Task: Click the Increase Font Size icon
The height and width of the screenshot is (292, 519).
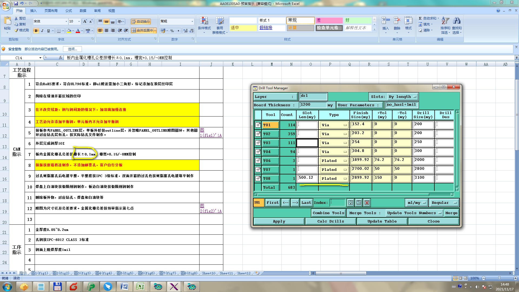Action: [85, 21]
